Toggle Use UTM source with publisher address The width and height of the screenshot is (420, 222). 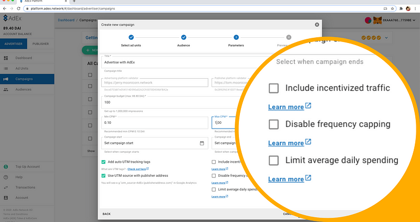pos(103,176)
